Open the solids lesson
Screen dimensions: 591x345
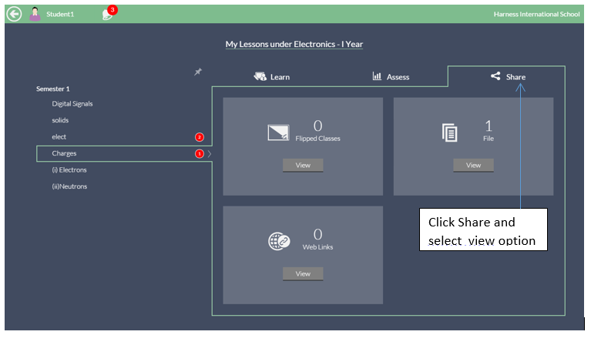60,120
